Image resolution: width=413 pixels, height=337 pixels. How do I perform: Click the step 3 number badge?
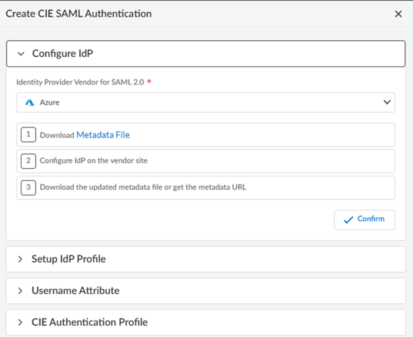click(x=28, y=188)
